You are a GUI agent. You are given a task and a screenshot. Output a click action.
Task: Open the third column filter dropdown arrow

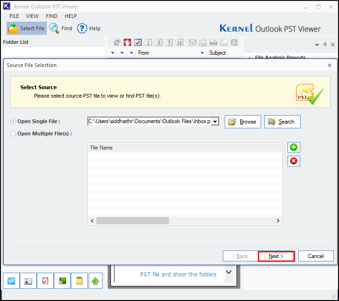131,53
